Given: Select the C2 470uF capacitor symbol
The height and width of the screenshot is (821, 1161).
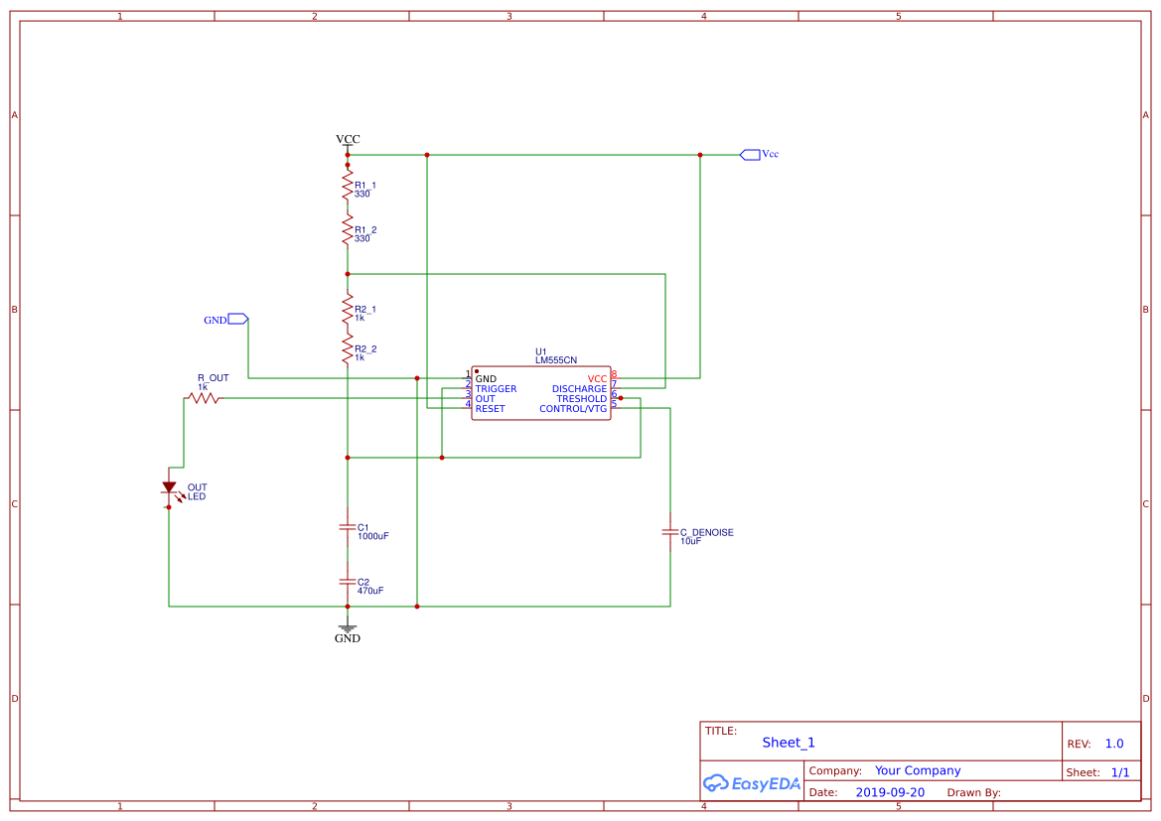Looking at the screenshot, I should click(x=347, y=582).
